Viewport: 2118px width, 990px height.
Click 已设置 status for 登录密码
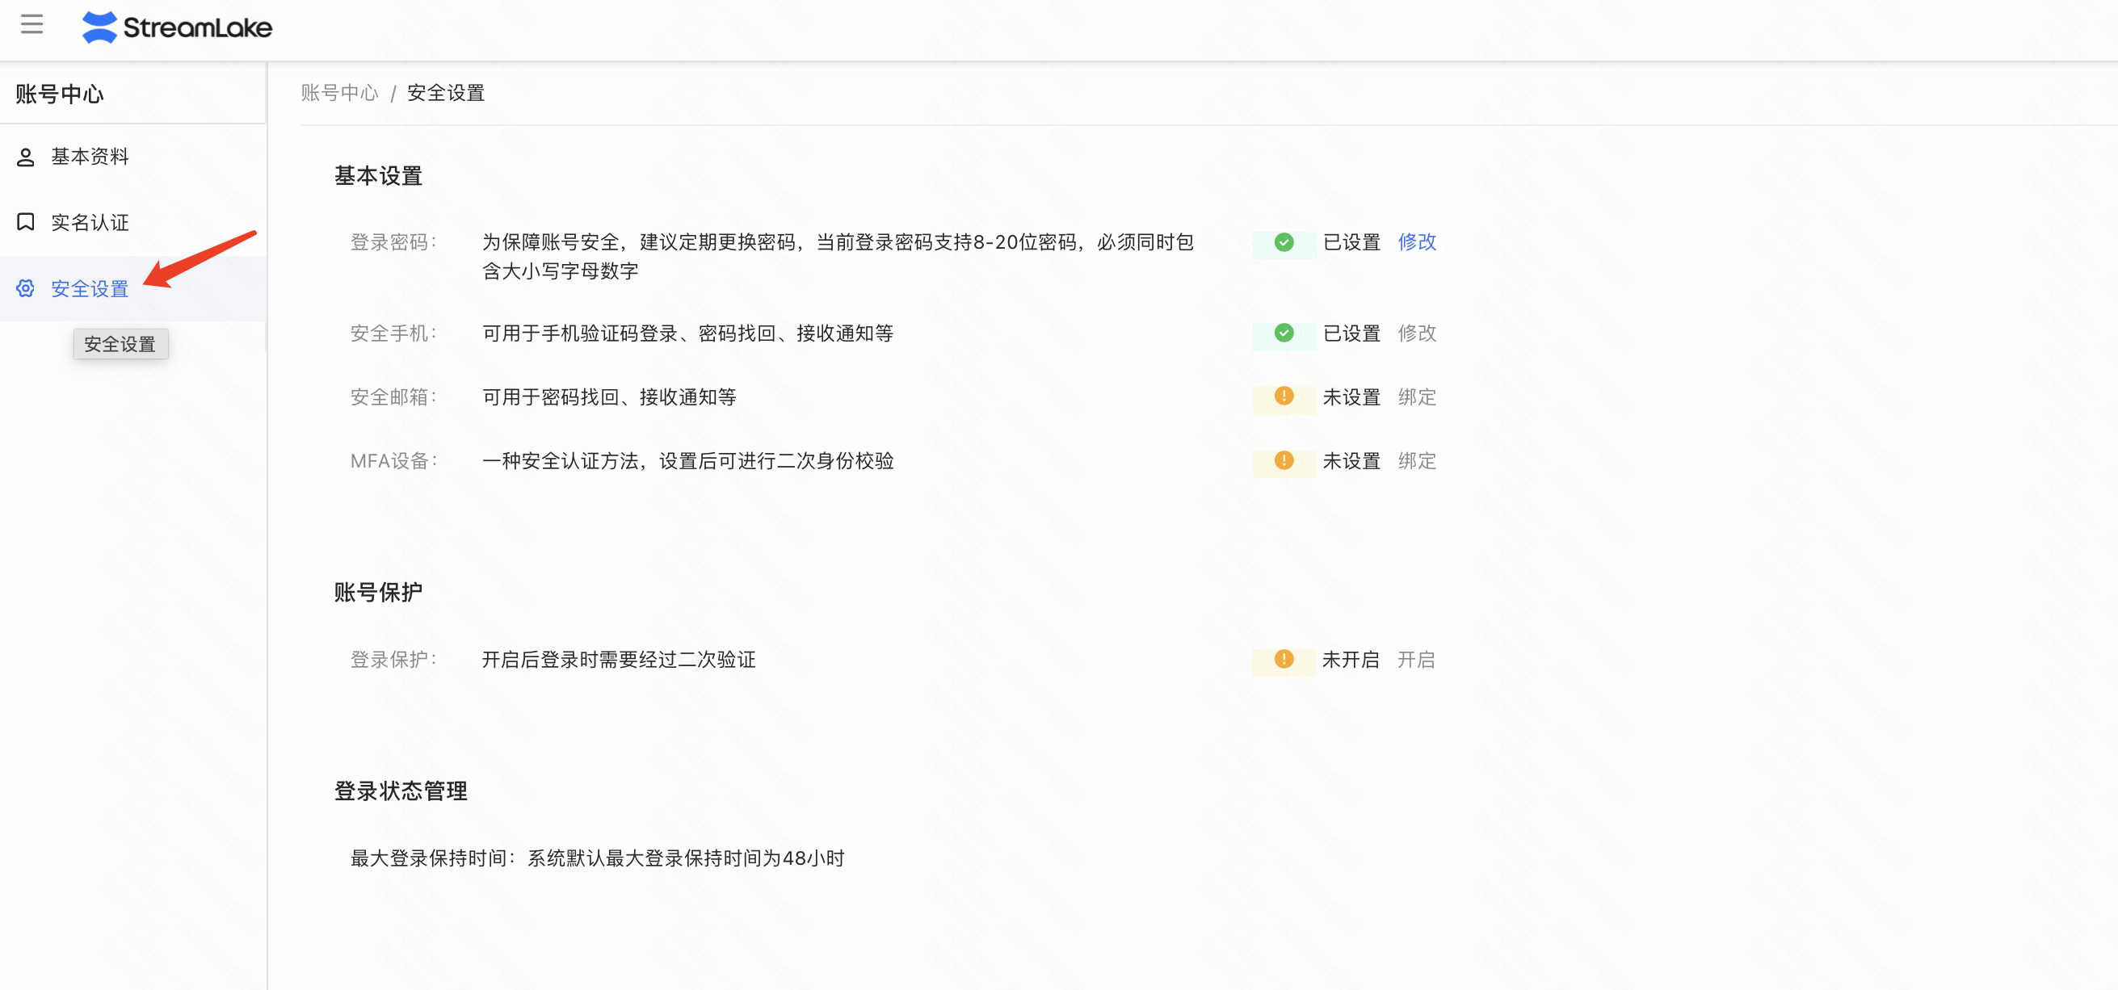tap(1351, 242)
